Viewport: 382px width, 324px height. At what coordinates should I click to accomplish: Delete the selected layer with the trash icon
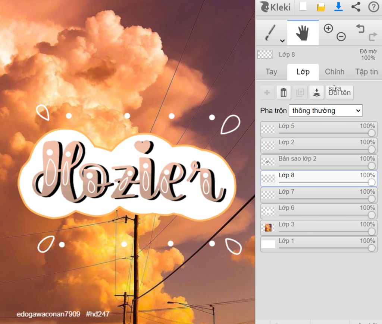[x=284, y=92]
